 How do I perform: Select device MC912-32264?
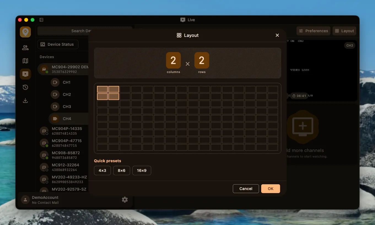63,167
